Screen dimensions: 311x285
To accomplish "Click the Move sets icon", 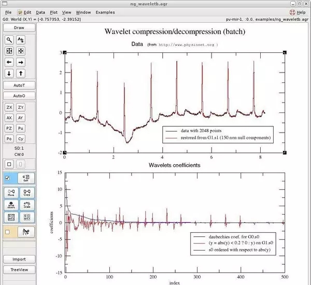I will click(x=9, y=192).
